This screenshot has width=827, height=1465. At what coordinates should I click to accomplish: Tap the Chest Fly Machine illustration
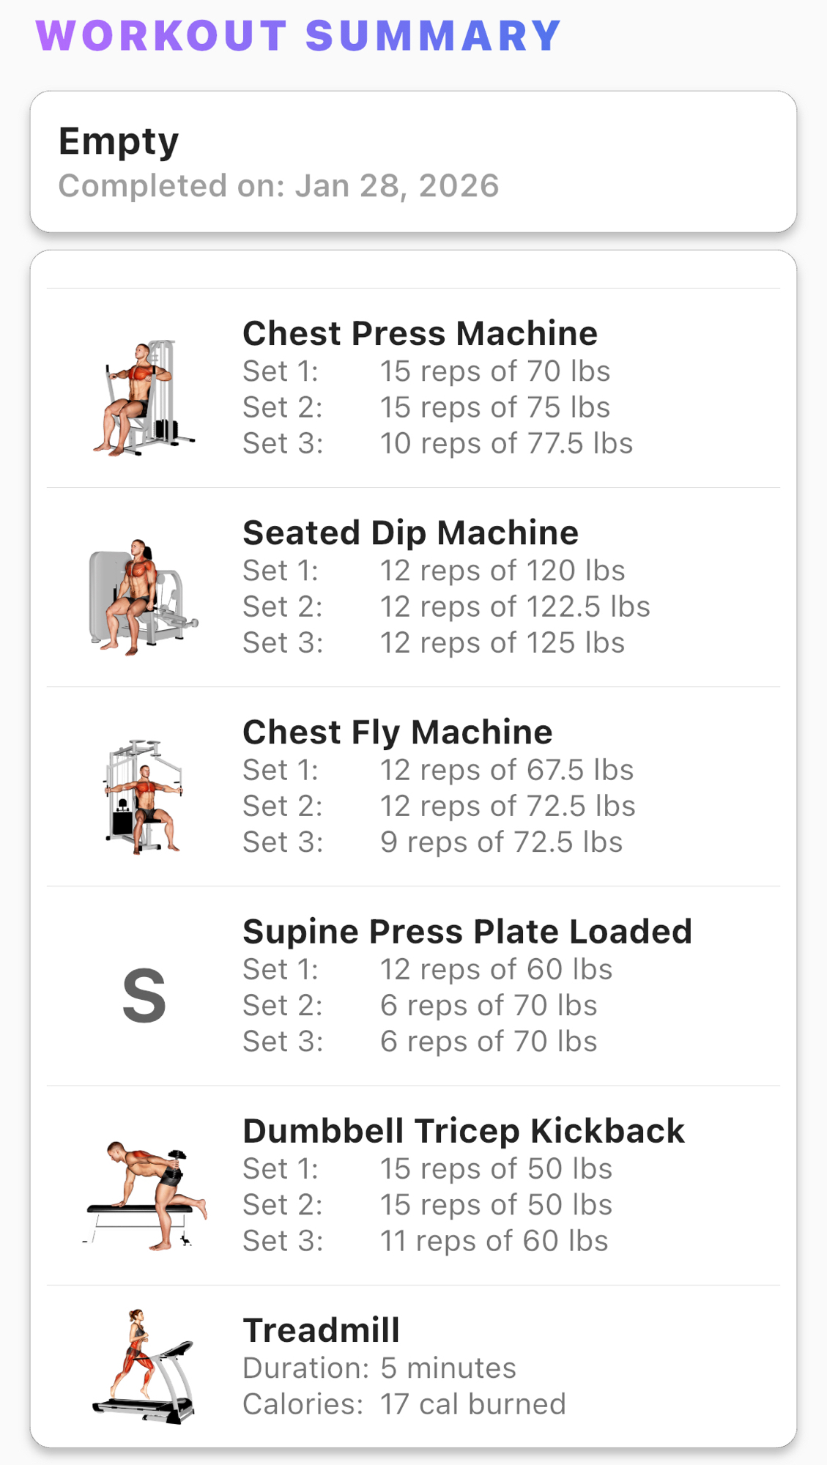coord(144,796)
